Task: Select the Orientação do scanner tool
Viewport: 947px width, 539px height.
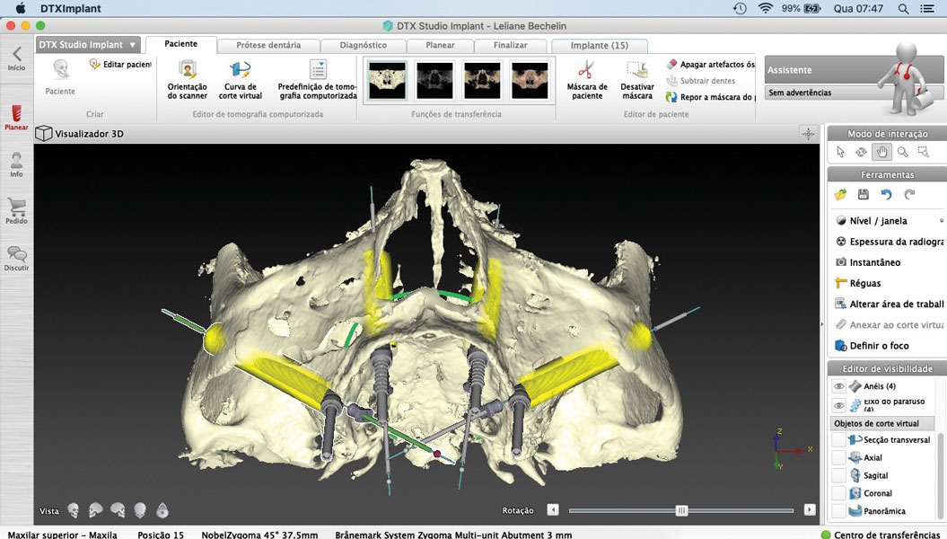Action: (x=187, y=79)
